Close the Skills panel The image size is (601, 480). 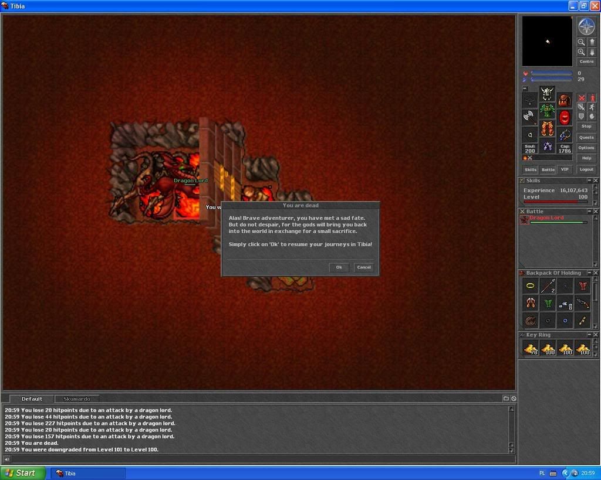(596, 181)
